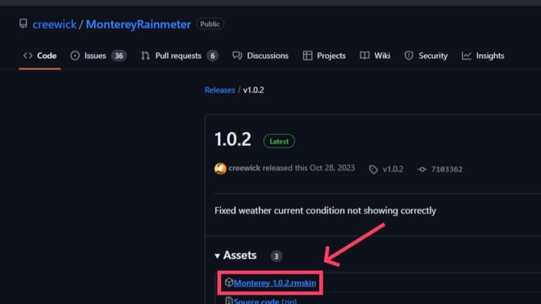Screen dimensions: 541x304
Task: Open the Security tab
Action: coord(426,55)
